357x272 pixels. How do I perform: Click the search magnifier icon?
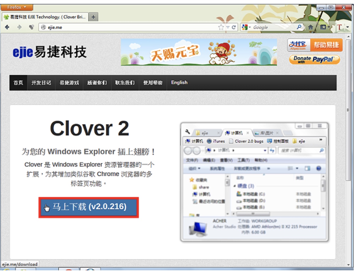pyautogui.click(x=299, y=27)
